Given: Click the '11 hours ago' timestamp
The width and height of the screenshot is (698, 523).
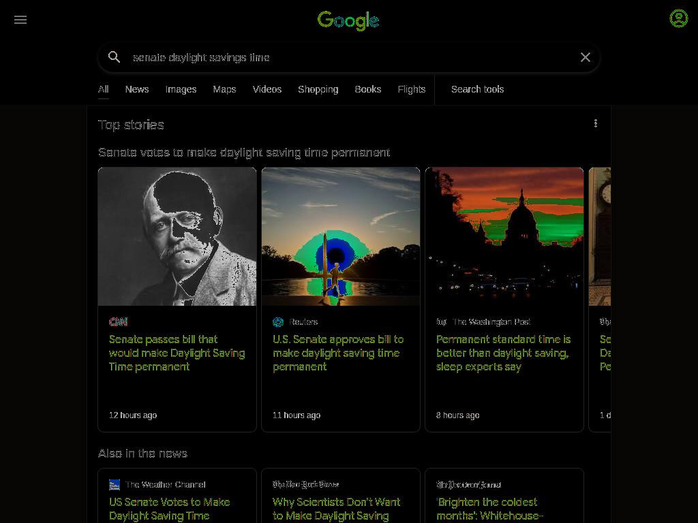Looking at the screenshot, I should pyautogui.click(x=297, y=415).
